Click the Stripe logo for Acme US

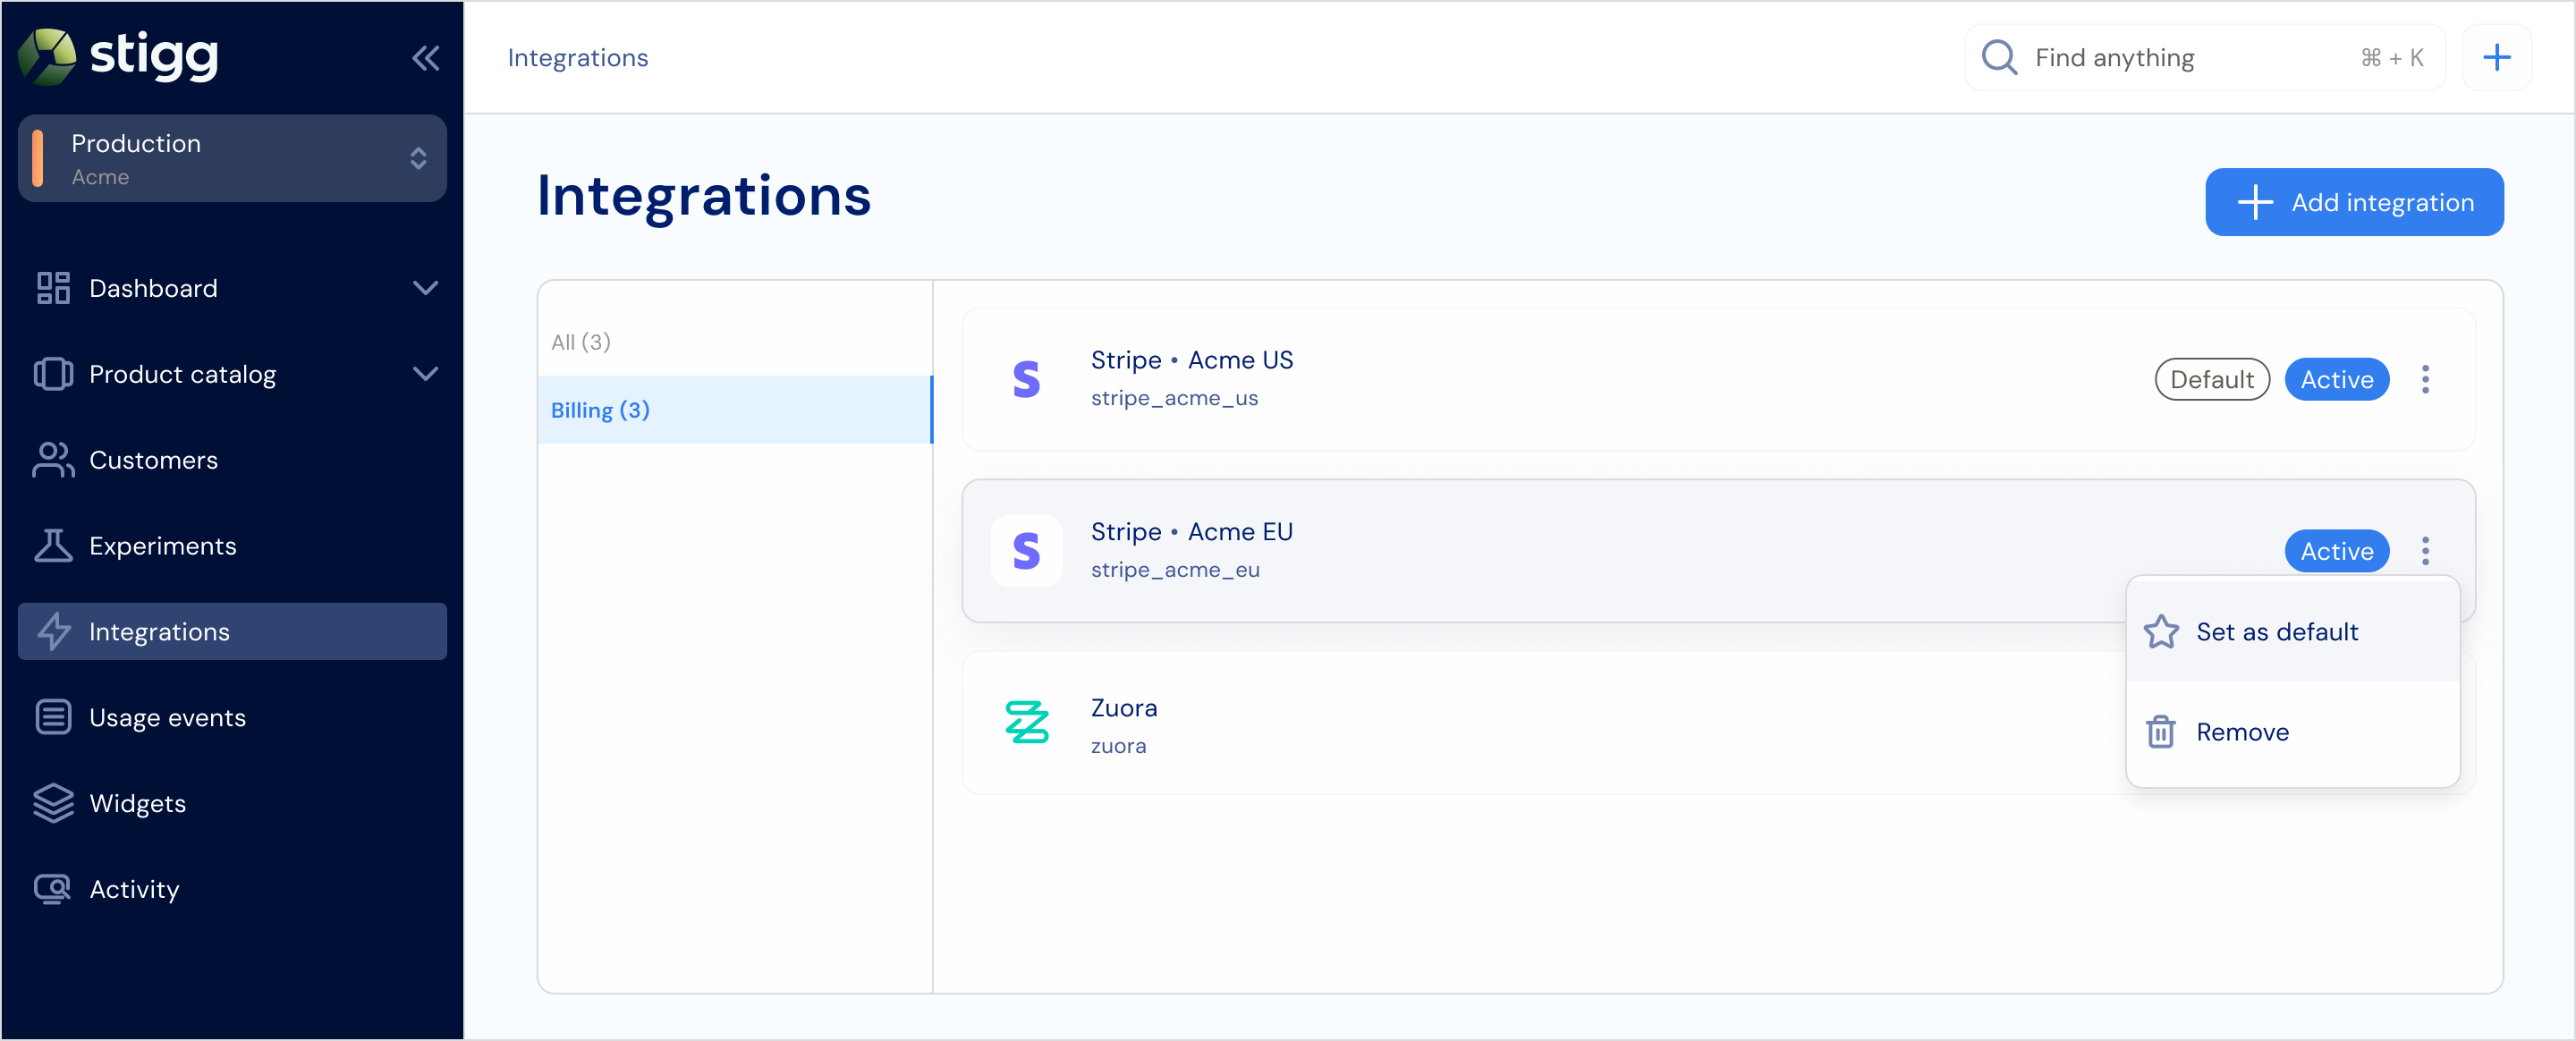[1026, 379]
